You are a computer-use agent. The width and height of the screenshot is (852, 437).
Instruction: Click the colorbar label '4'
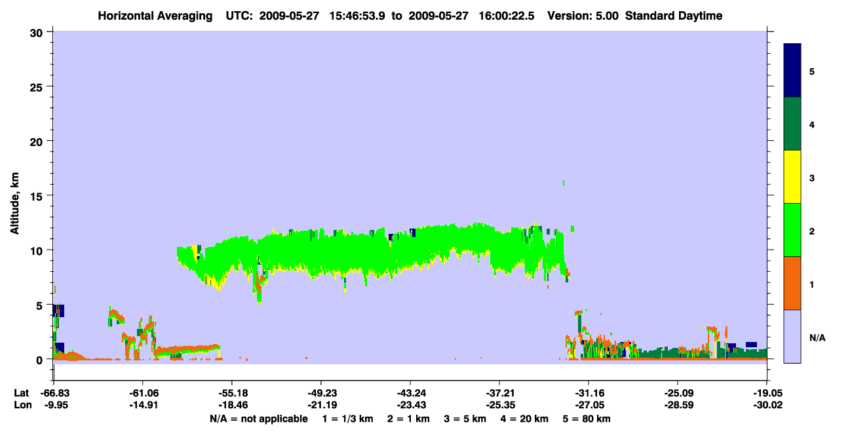point(812,124)
